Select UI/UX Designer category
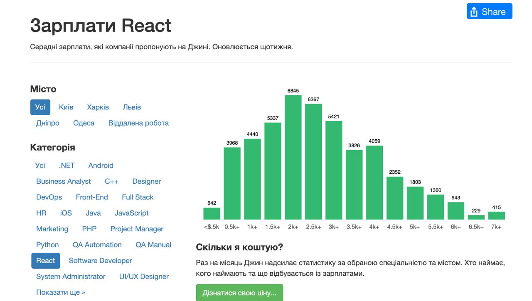 pos(144,277)
